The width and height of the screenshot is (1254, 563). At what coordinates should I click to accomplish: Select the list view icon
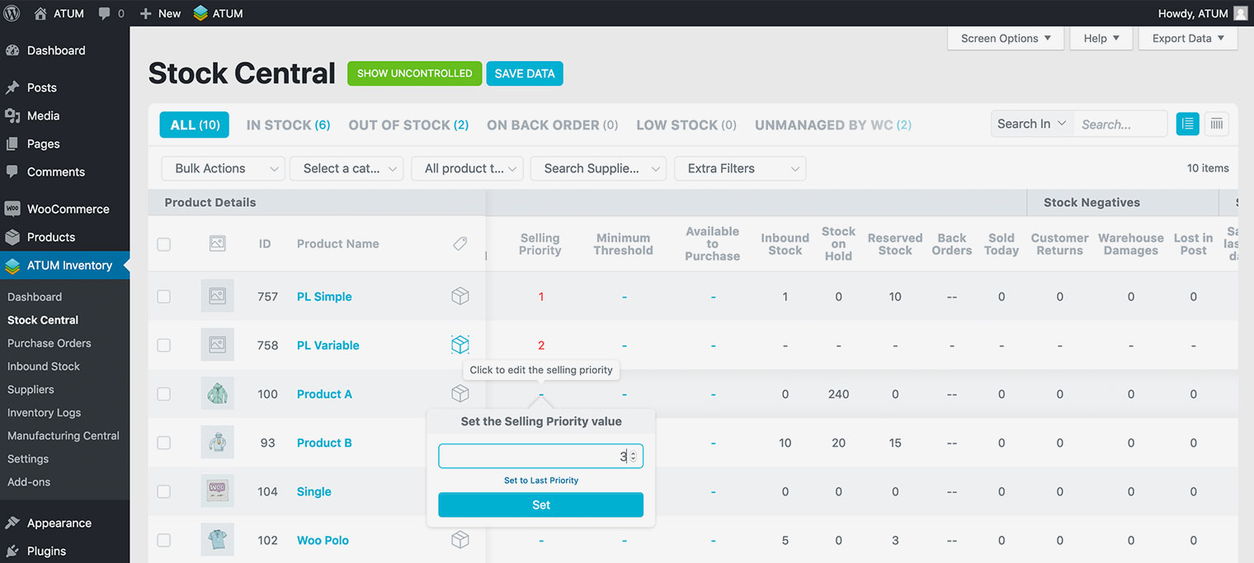(x=1188, y=124)
